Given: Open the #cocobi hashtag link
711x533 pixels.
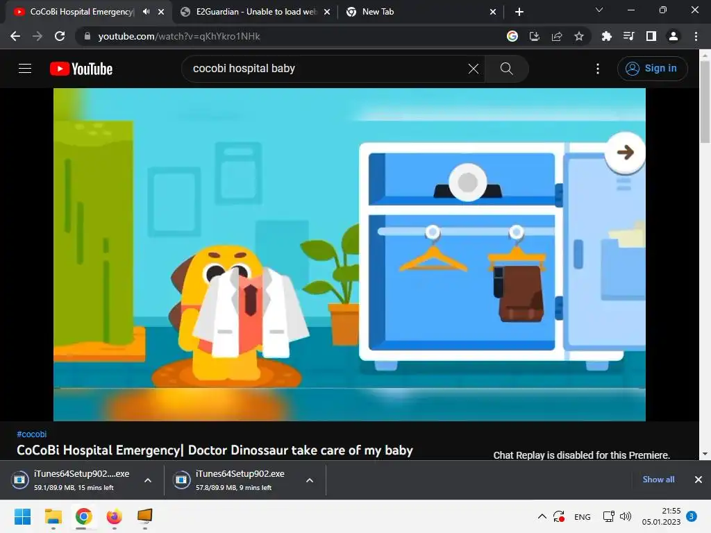Looking at the screenshot, I should 32,434.
